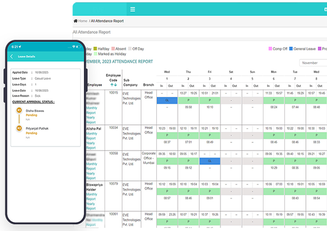
Task: Click Corporate Office - Mumbai branch cell
Action: [149, 158]
